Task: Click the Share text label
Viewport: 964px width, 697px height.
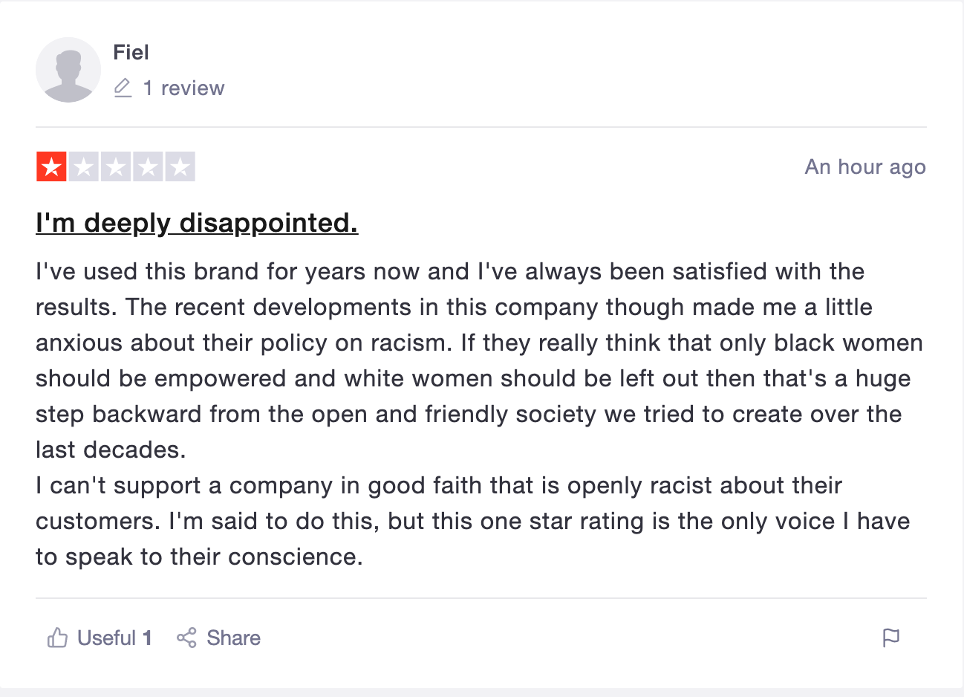Action: 233,638
